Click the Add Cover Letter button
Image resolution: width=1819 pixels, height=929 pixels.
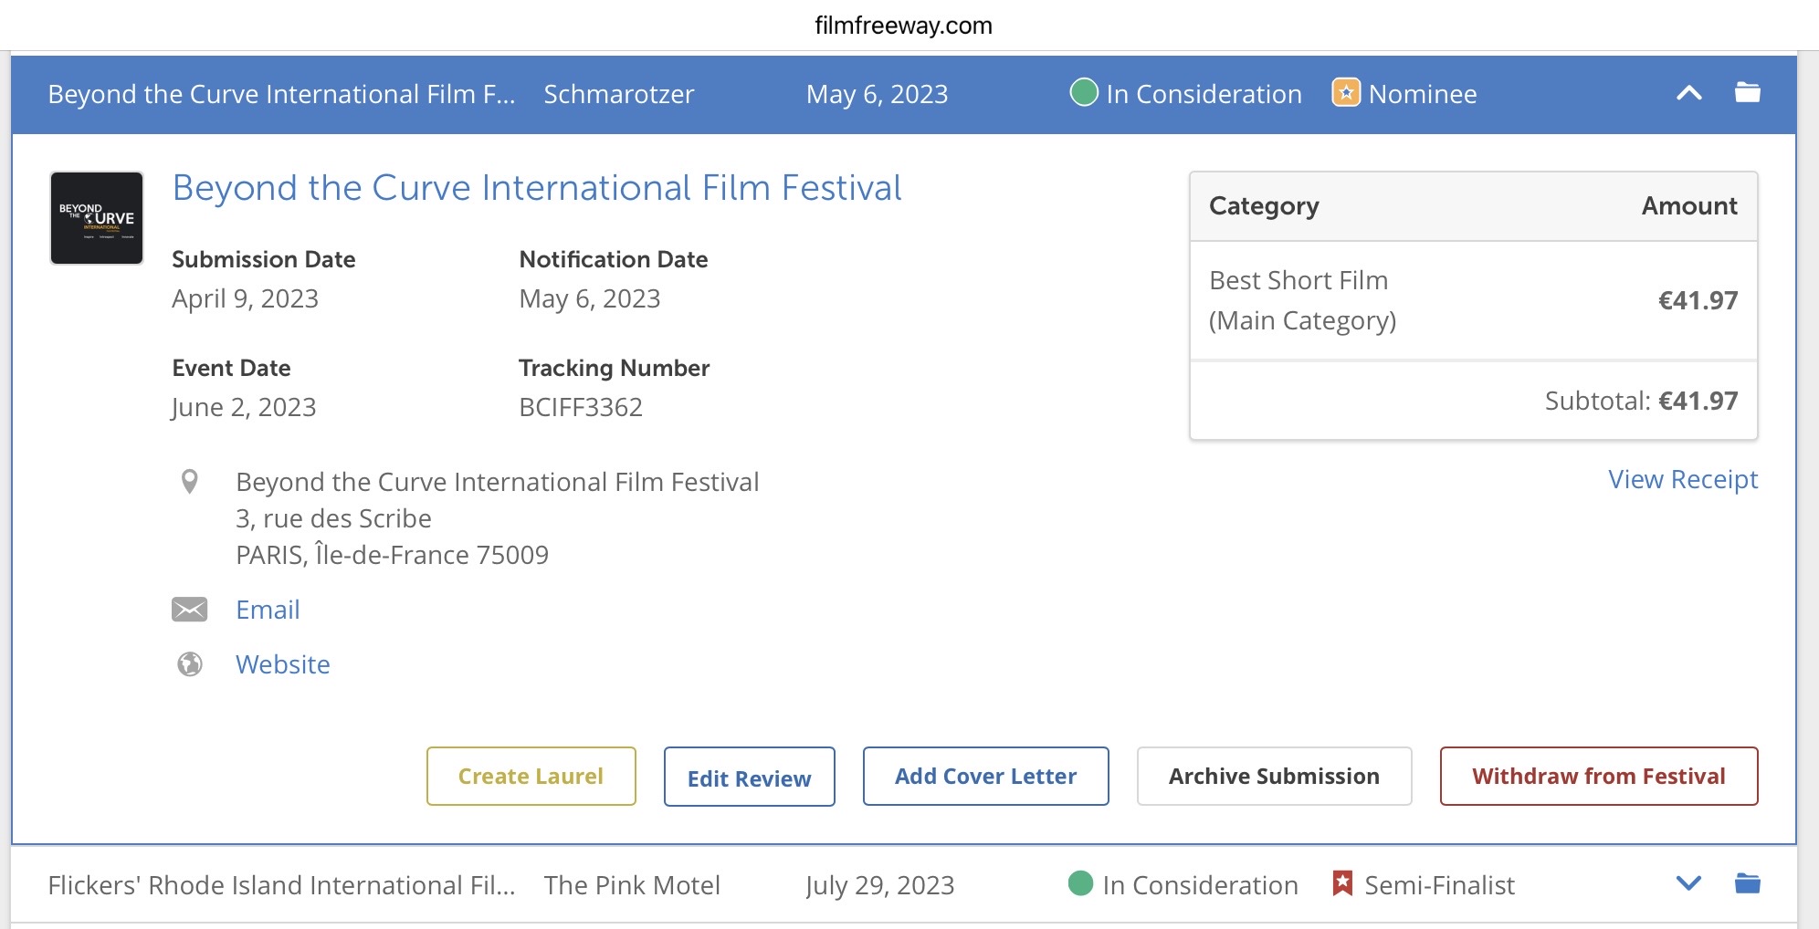click(x=985, y=777)
